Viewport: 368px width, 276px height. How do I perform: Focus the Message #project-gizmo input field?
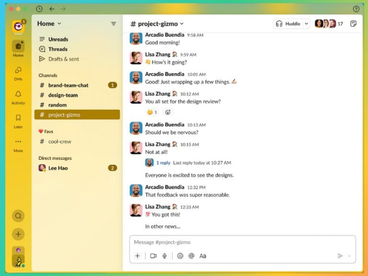pos(242,242)
